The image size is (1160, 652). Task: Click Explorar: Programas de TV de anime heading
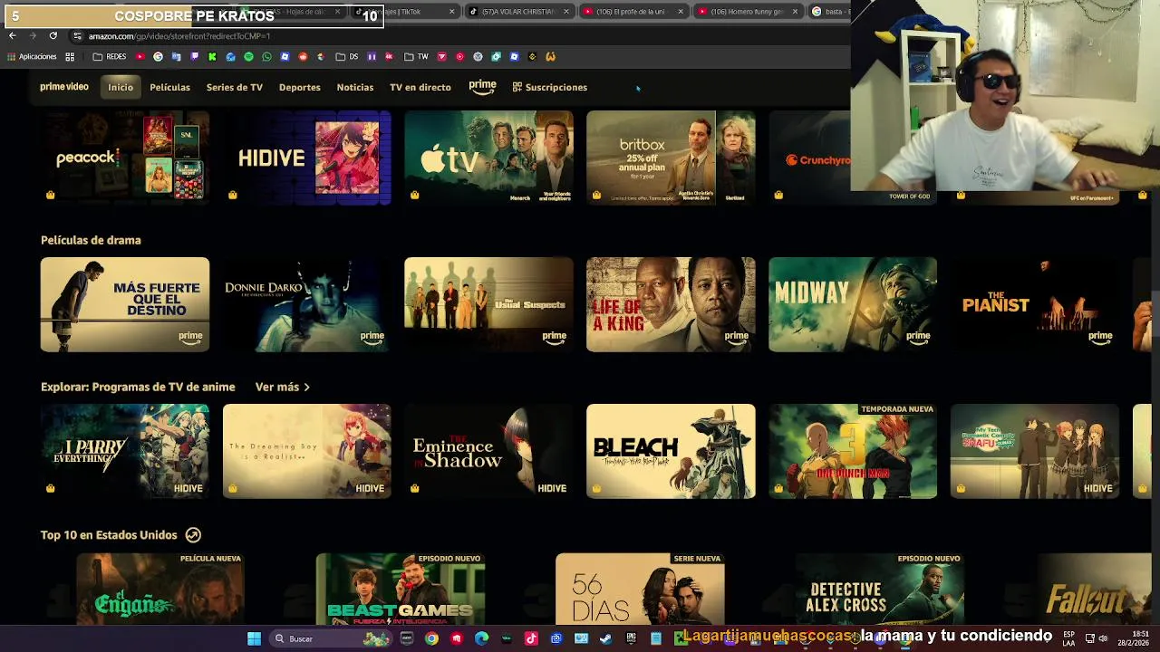[138, 387]
